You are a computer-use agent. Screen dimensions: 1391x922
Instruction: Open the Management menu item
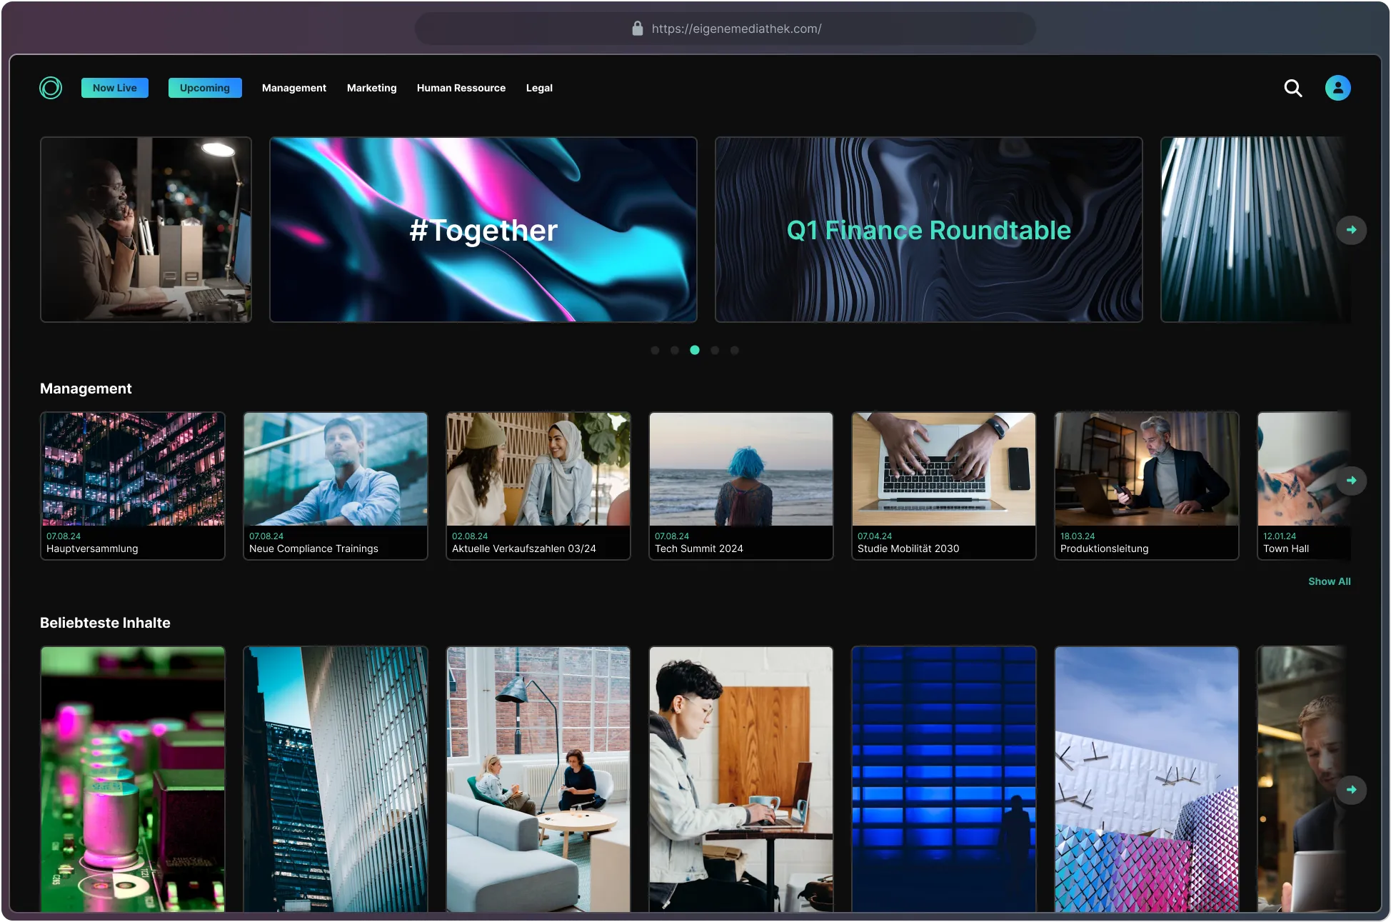click(294, 88)
